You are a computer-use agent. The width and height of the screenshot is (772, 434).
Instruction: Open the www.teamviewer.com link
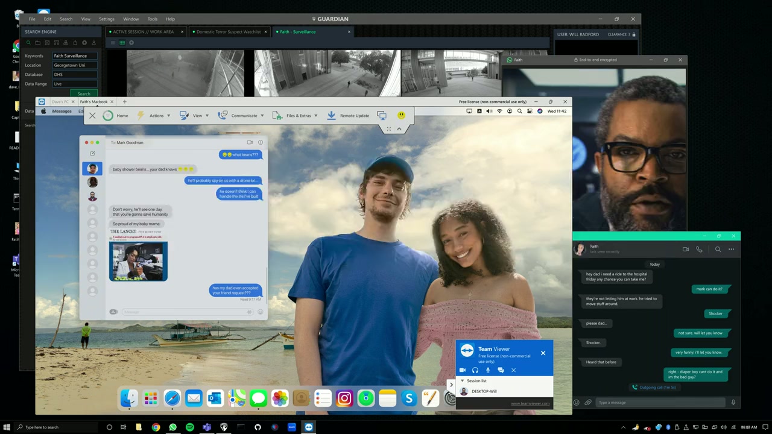(x=530, y=403)
